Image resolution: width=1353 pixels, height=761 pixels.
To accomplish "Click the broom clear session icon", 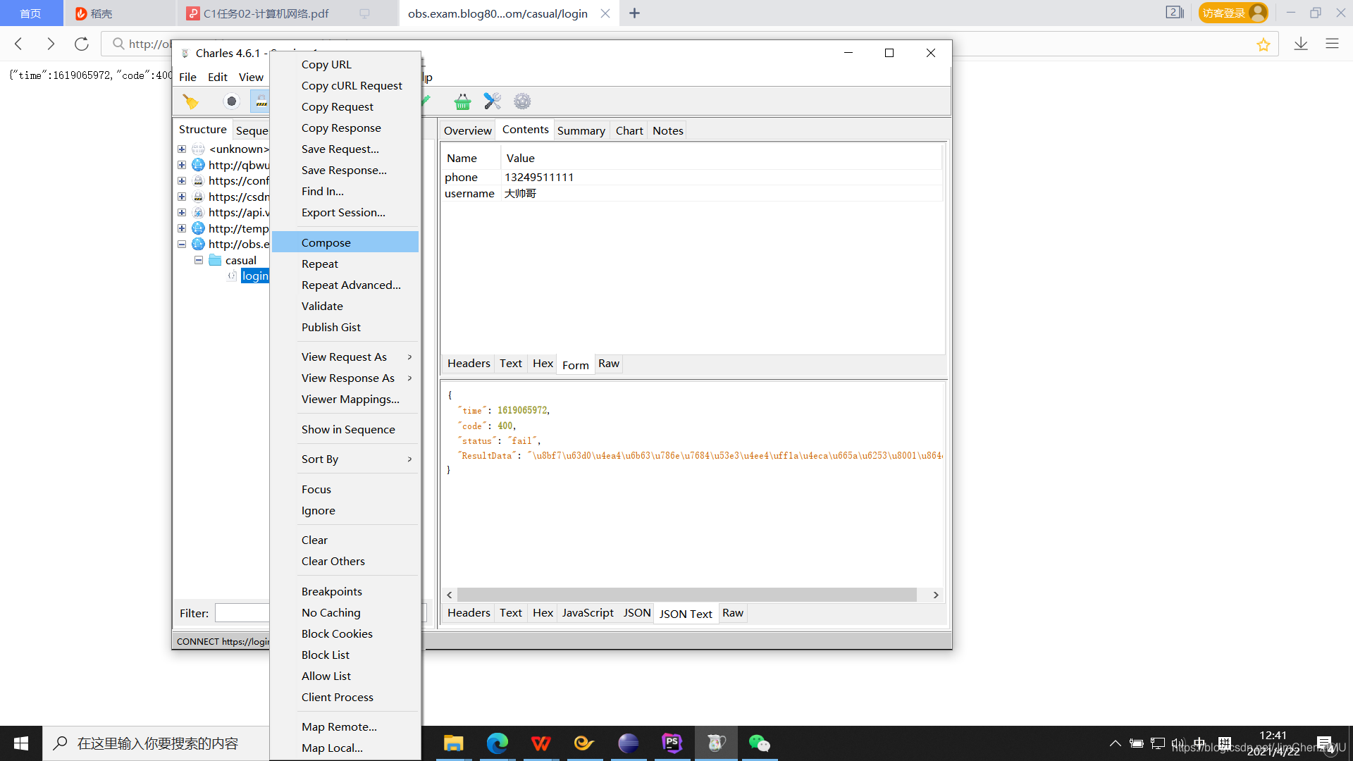I will pos(190,101).
